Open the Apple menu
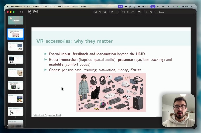 (8, 6)
